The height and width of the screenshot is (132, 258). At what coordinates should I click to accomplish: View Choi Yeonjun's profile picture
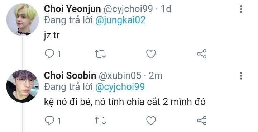[23, 19]
